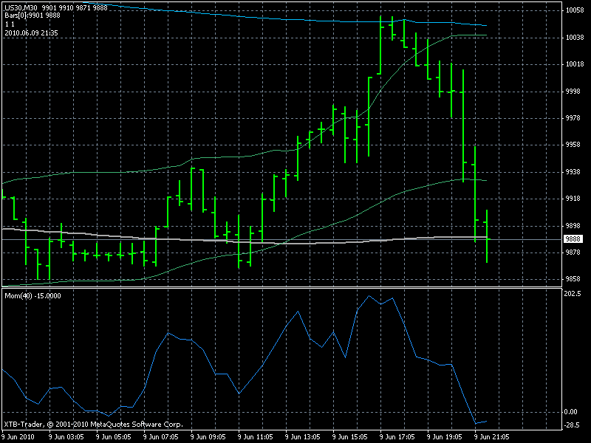Image resolution: width=591 pixels, height=443 pixels.
Task: Select the 9958 price scale value
Action: 573,145
